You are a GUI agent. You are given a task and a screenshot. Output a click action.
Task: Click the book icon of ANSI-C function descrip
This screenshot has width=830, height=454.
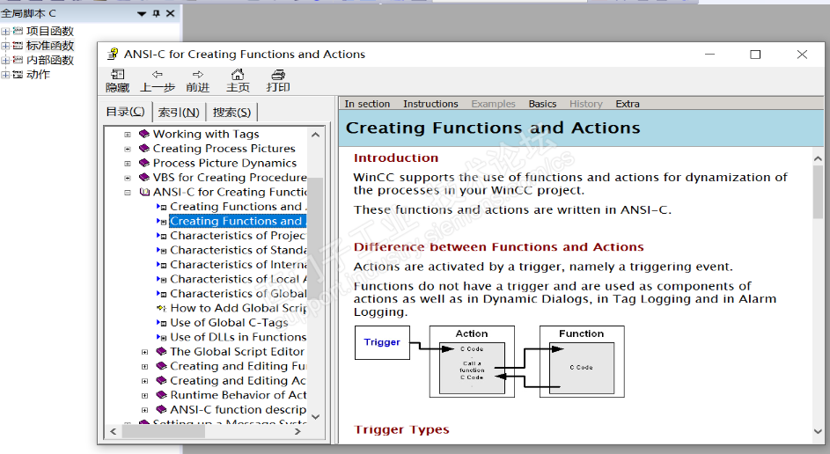click(x=161, y=409)
